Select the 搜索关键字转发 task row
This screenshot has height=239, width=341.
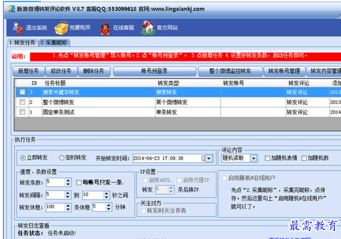(x=178, y=92)
